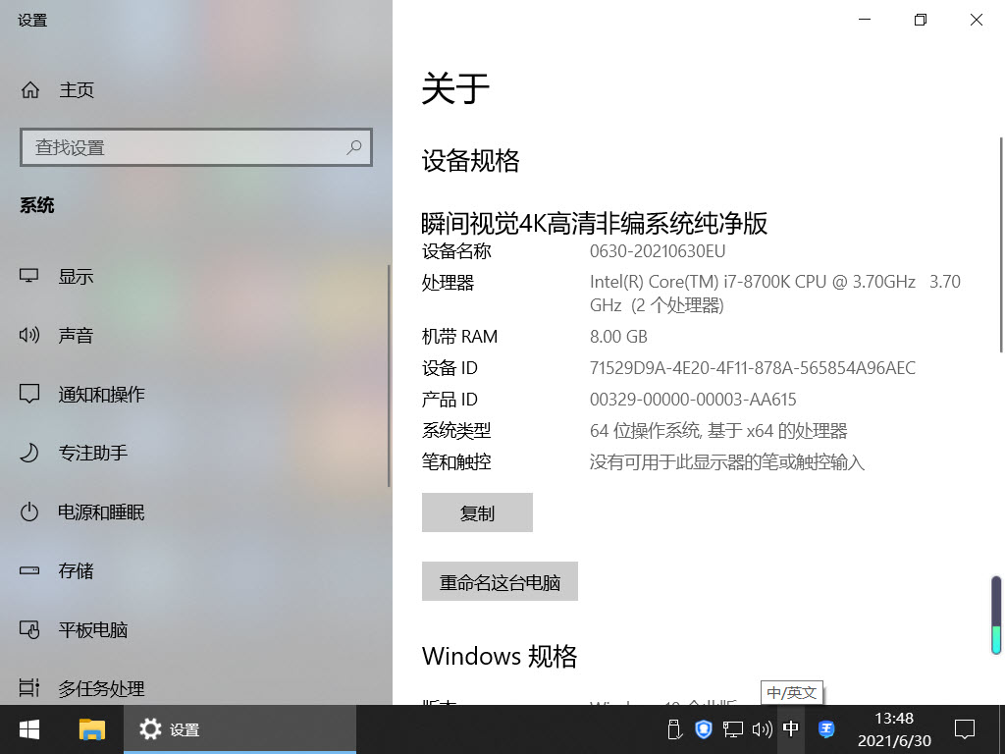The height and width of the screenshot is (754, 1005).
Task: Click the Show Desktop strip
Action: pyautogui.click(x=1002, y=729)
